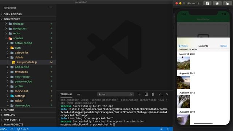Click the settings folder icon
The image size is (233, 131).
coord(12,96)
